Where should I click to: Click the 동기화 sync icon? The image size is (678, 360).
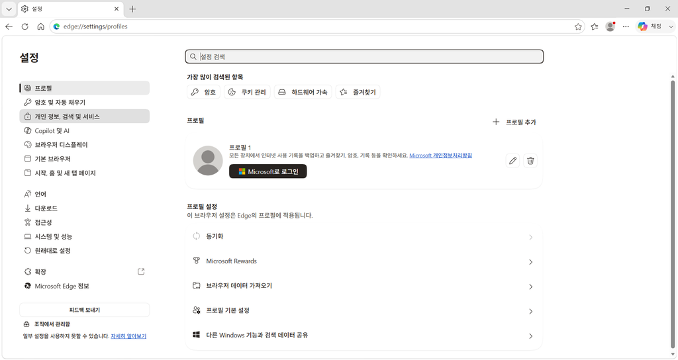tap(196, 236)
